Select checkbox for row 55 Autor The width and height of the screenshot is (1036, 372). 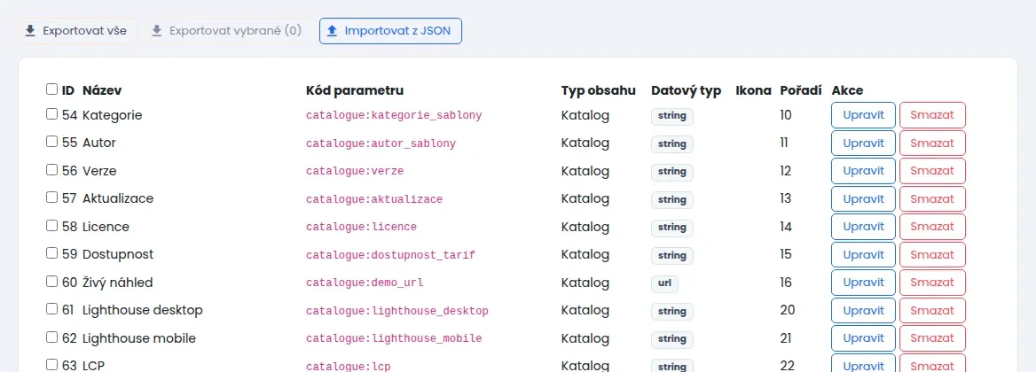(x=52, y=142)
